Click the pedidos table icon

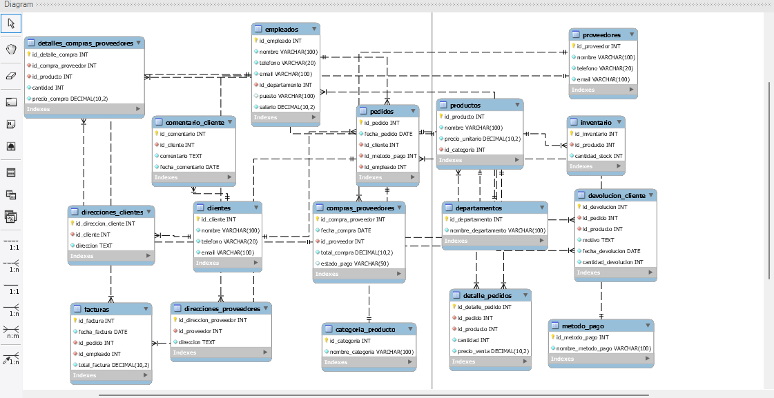pos(363,112)
